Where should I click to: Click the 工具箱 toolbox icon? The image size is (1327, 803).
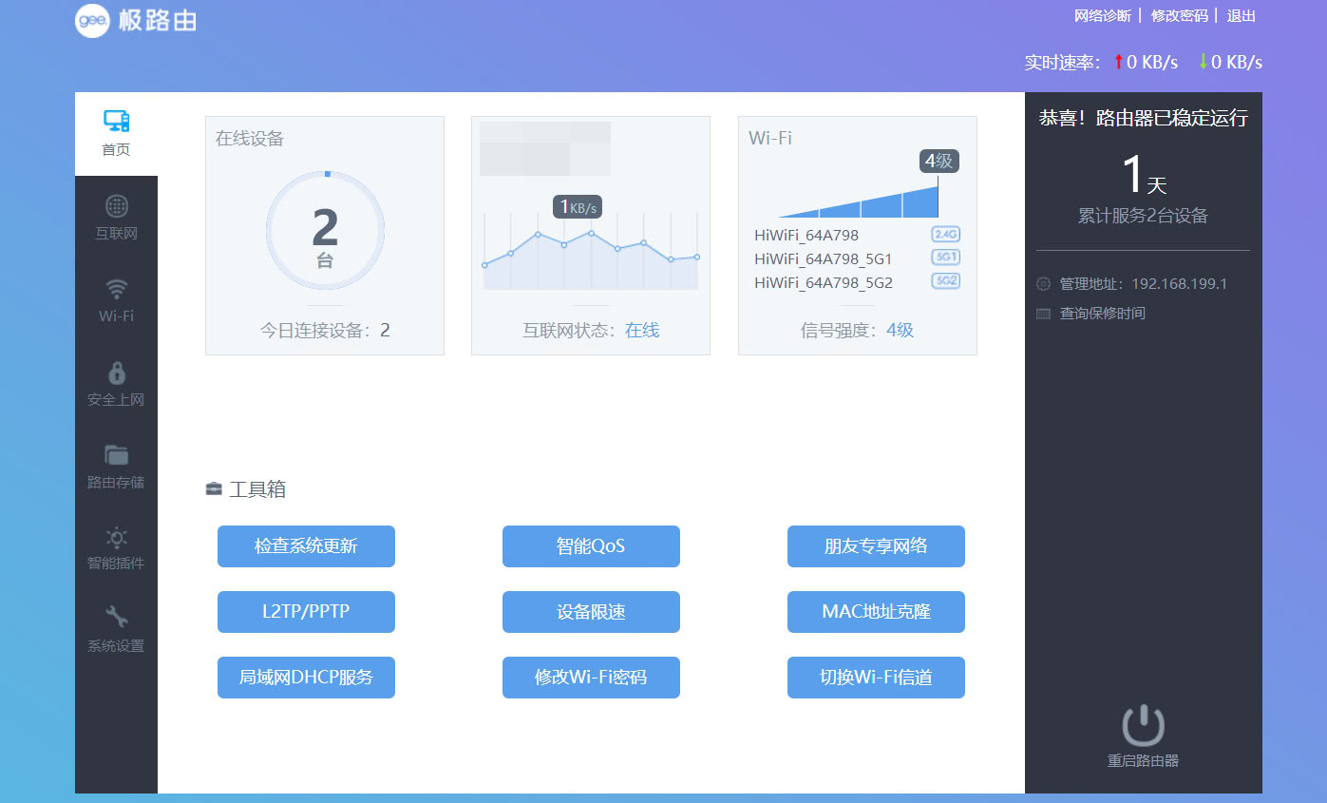(214, 489)
